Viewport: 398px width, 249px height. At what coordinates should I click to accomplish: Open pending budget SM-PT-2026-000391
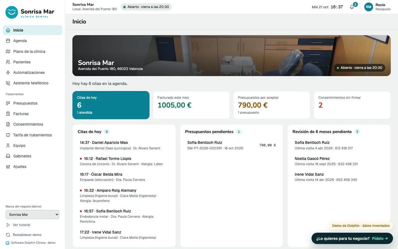(232, 145)
